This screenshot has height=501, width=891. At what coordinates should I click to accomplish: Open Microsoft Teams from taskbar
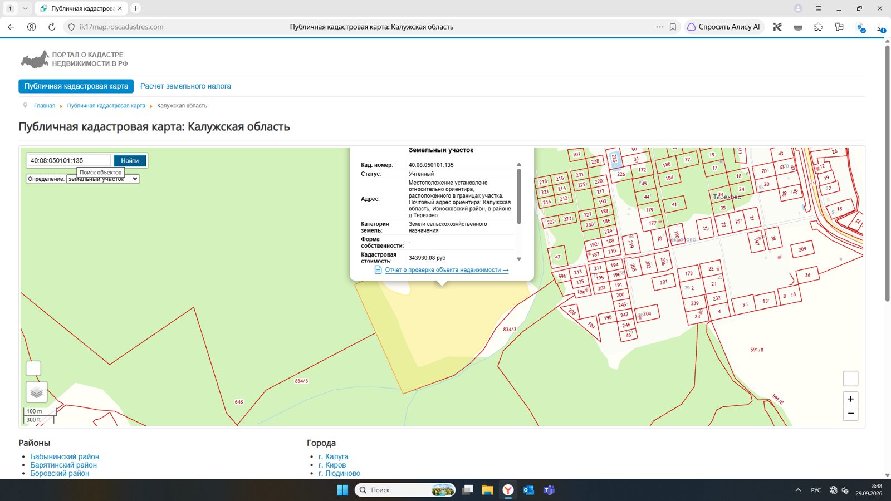549,490
